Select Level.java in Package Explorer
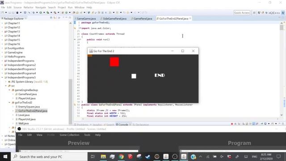The height and width of the screenshot is (161, 286). coord(24,115)
